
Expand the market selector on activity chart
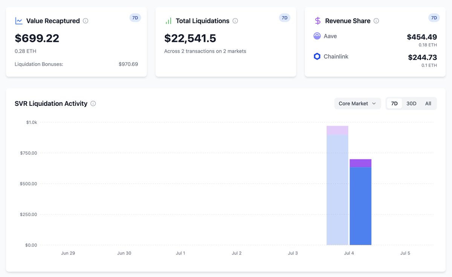(x=357, y=103)
